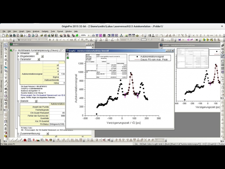Open the Graph menu
This screenshot has height=169, width=225.
(22, 31)
